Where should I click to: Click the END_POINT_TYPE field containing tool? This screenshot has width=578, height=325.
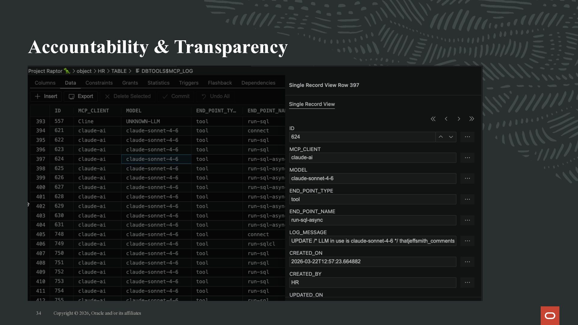(x=373, y=199)
